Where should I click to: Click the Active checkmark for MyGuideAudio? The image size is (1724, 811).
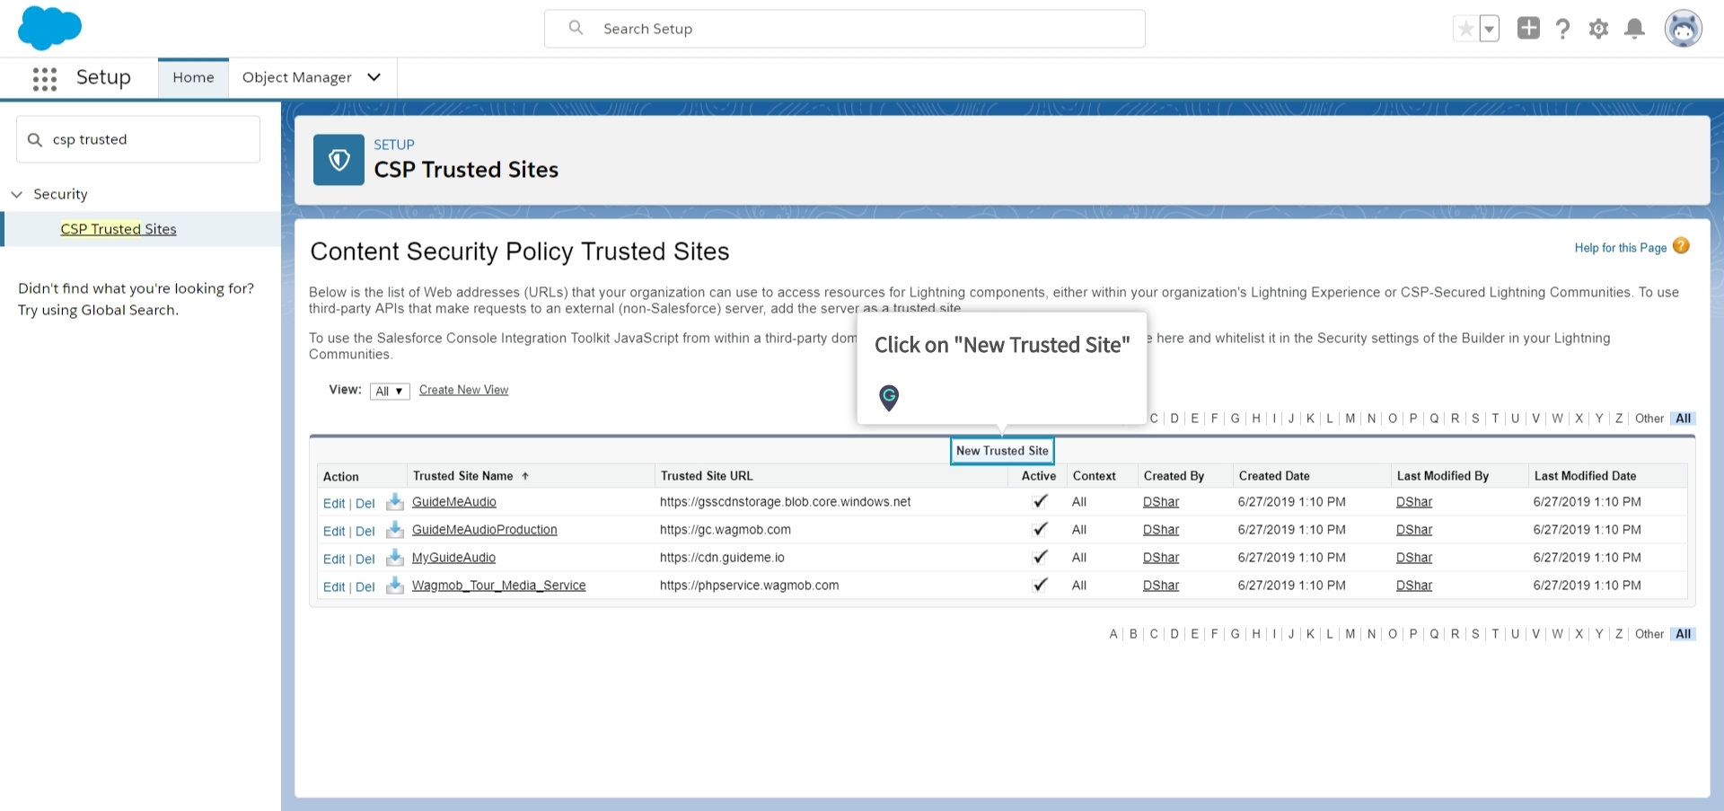click(x=1040, y=557)
